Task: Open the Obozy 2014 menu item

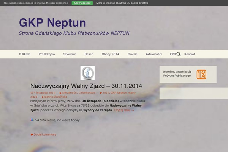Action: [110, 54]
